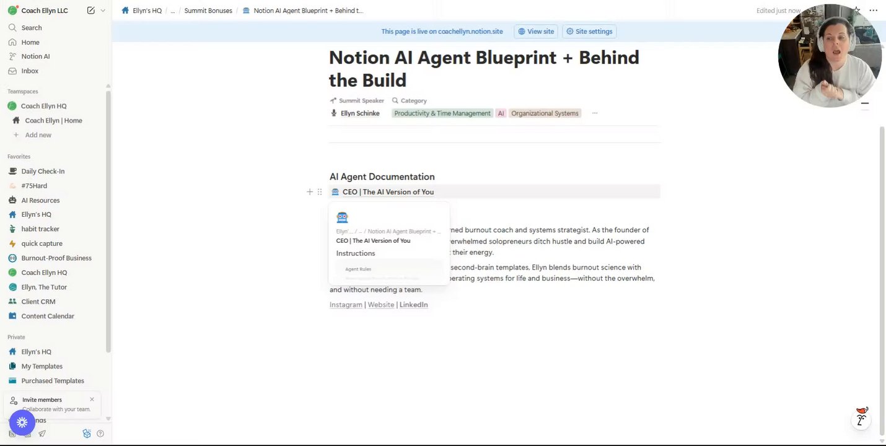Show more properties via the ellipsis after tags

coord(595,113)
